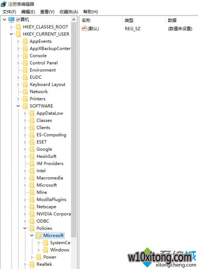
Task: Collapse the 计算机 root node
Action: [5, 20]
